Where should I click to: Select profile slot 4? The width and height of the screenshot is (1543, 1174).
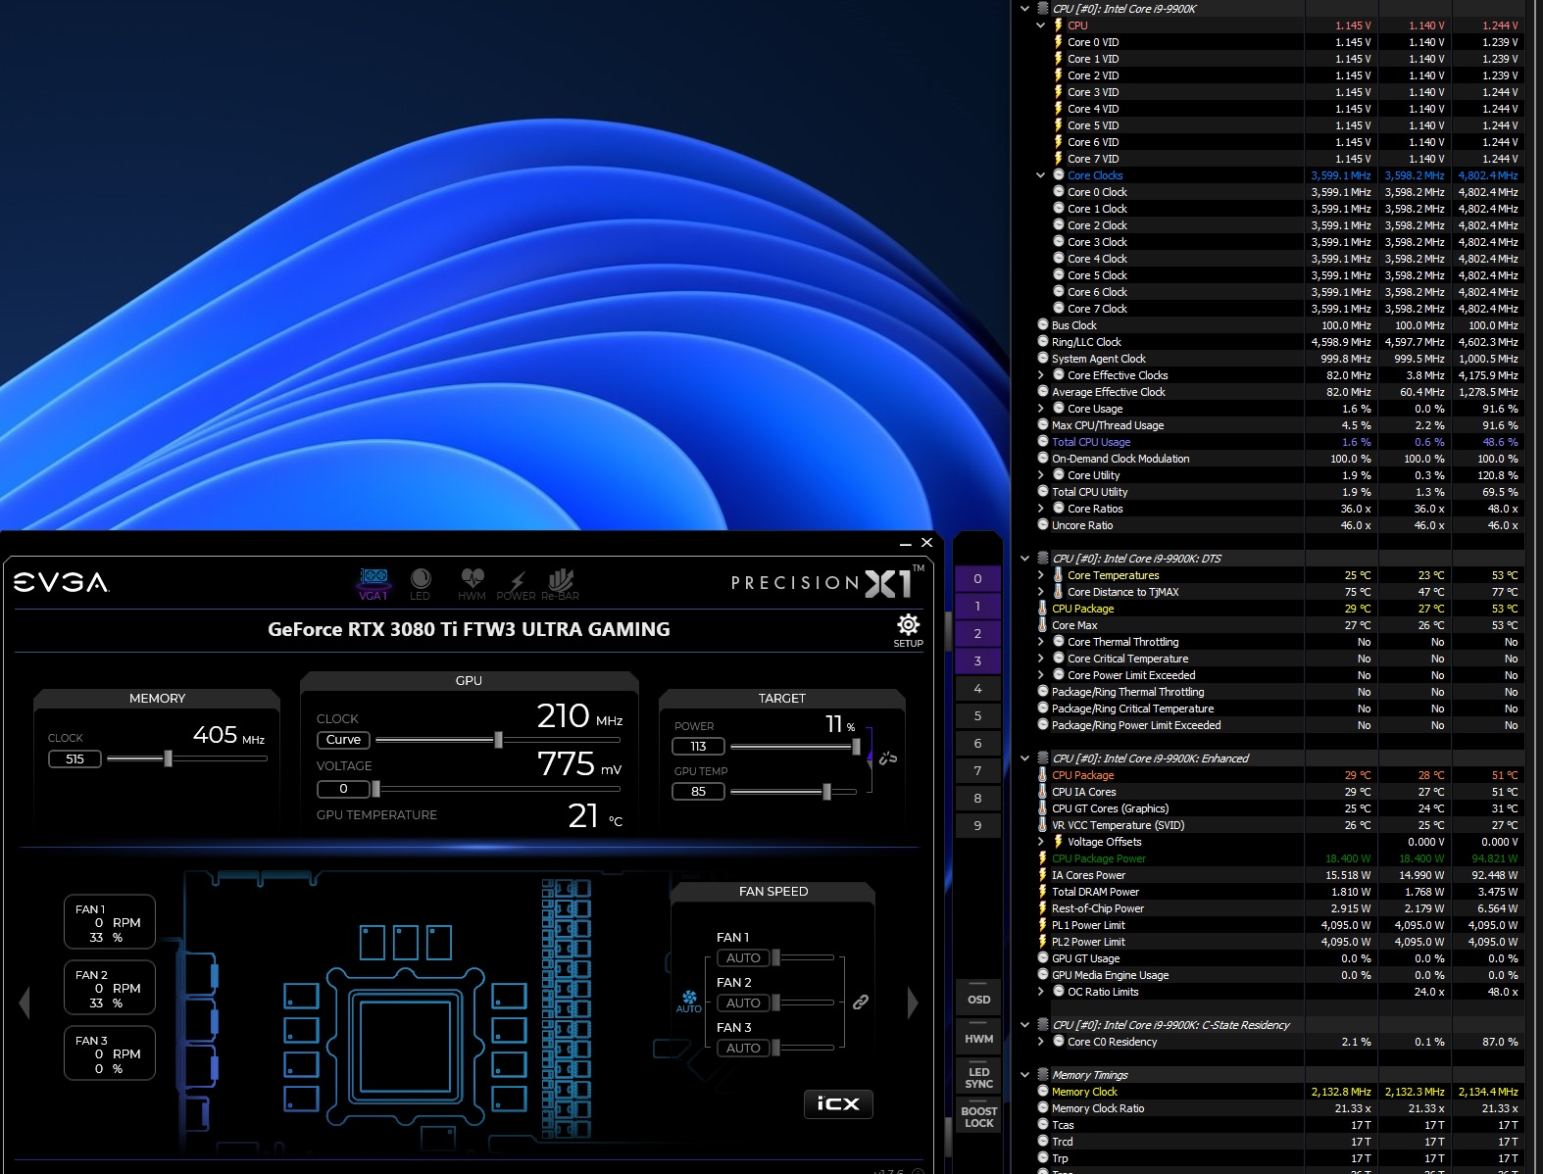[977, 689]
